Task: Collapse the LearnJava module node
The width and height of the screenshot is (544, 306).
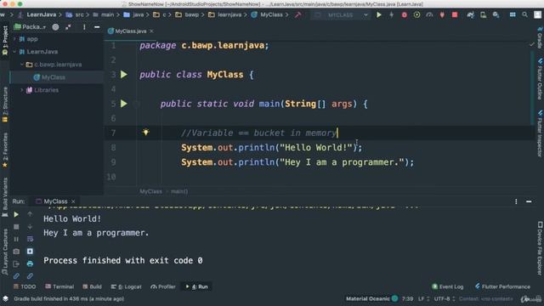Action: coord(14,51)
